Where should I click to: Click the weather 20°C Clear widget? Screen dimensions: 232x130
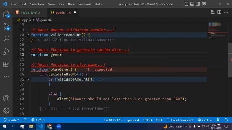pyautogui.click(x=173, y=127)
